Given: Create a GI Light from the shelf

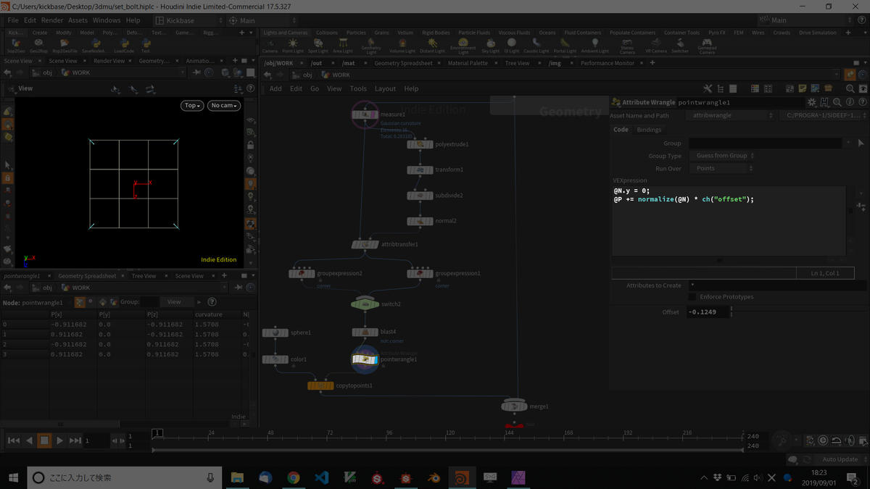Looking at the screenshot, I should 512,46.
